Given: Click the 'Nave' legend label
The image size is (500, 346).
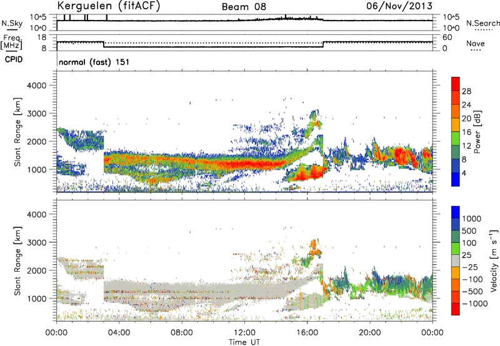Looking at the screenshot, I should click(x=475, y=43).
